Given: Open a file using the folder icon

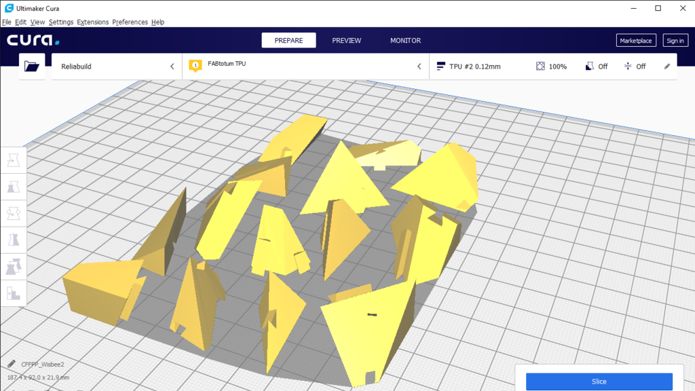Looking at the screenshot, I should 31,66.
